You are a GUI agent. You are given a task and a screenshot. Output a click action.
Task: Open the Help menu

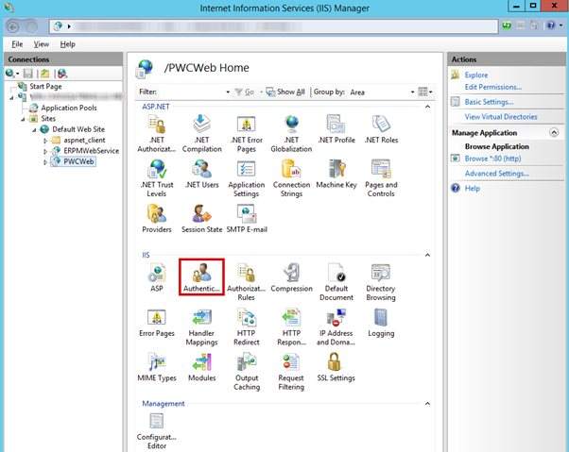[67, 44]
